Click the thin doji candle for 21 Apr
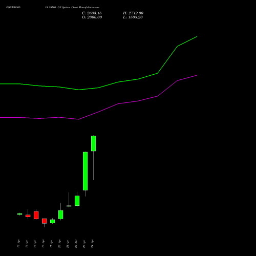The image size is (256, 256). point(69,206)
